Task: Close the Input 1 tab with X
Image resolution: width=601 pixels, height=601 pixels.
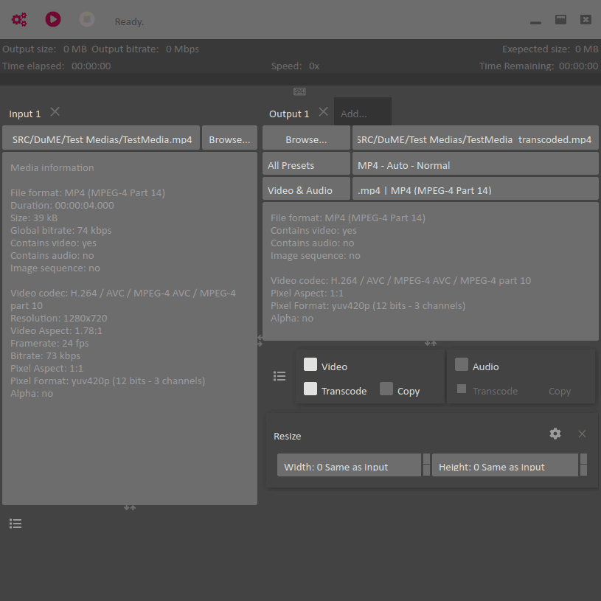Action: [55, 112]
